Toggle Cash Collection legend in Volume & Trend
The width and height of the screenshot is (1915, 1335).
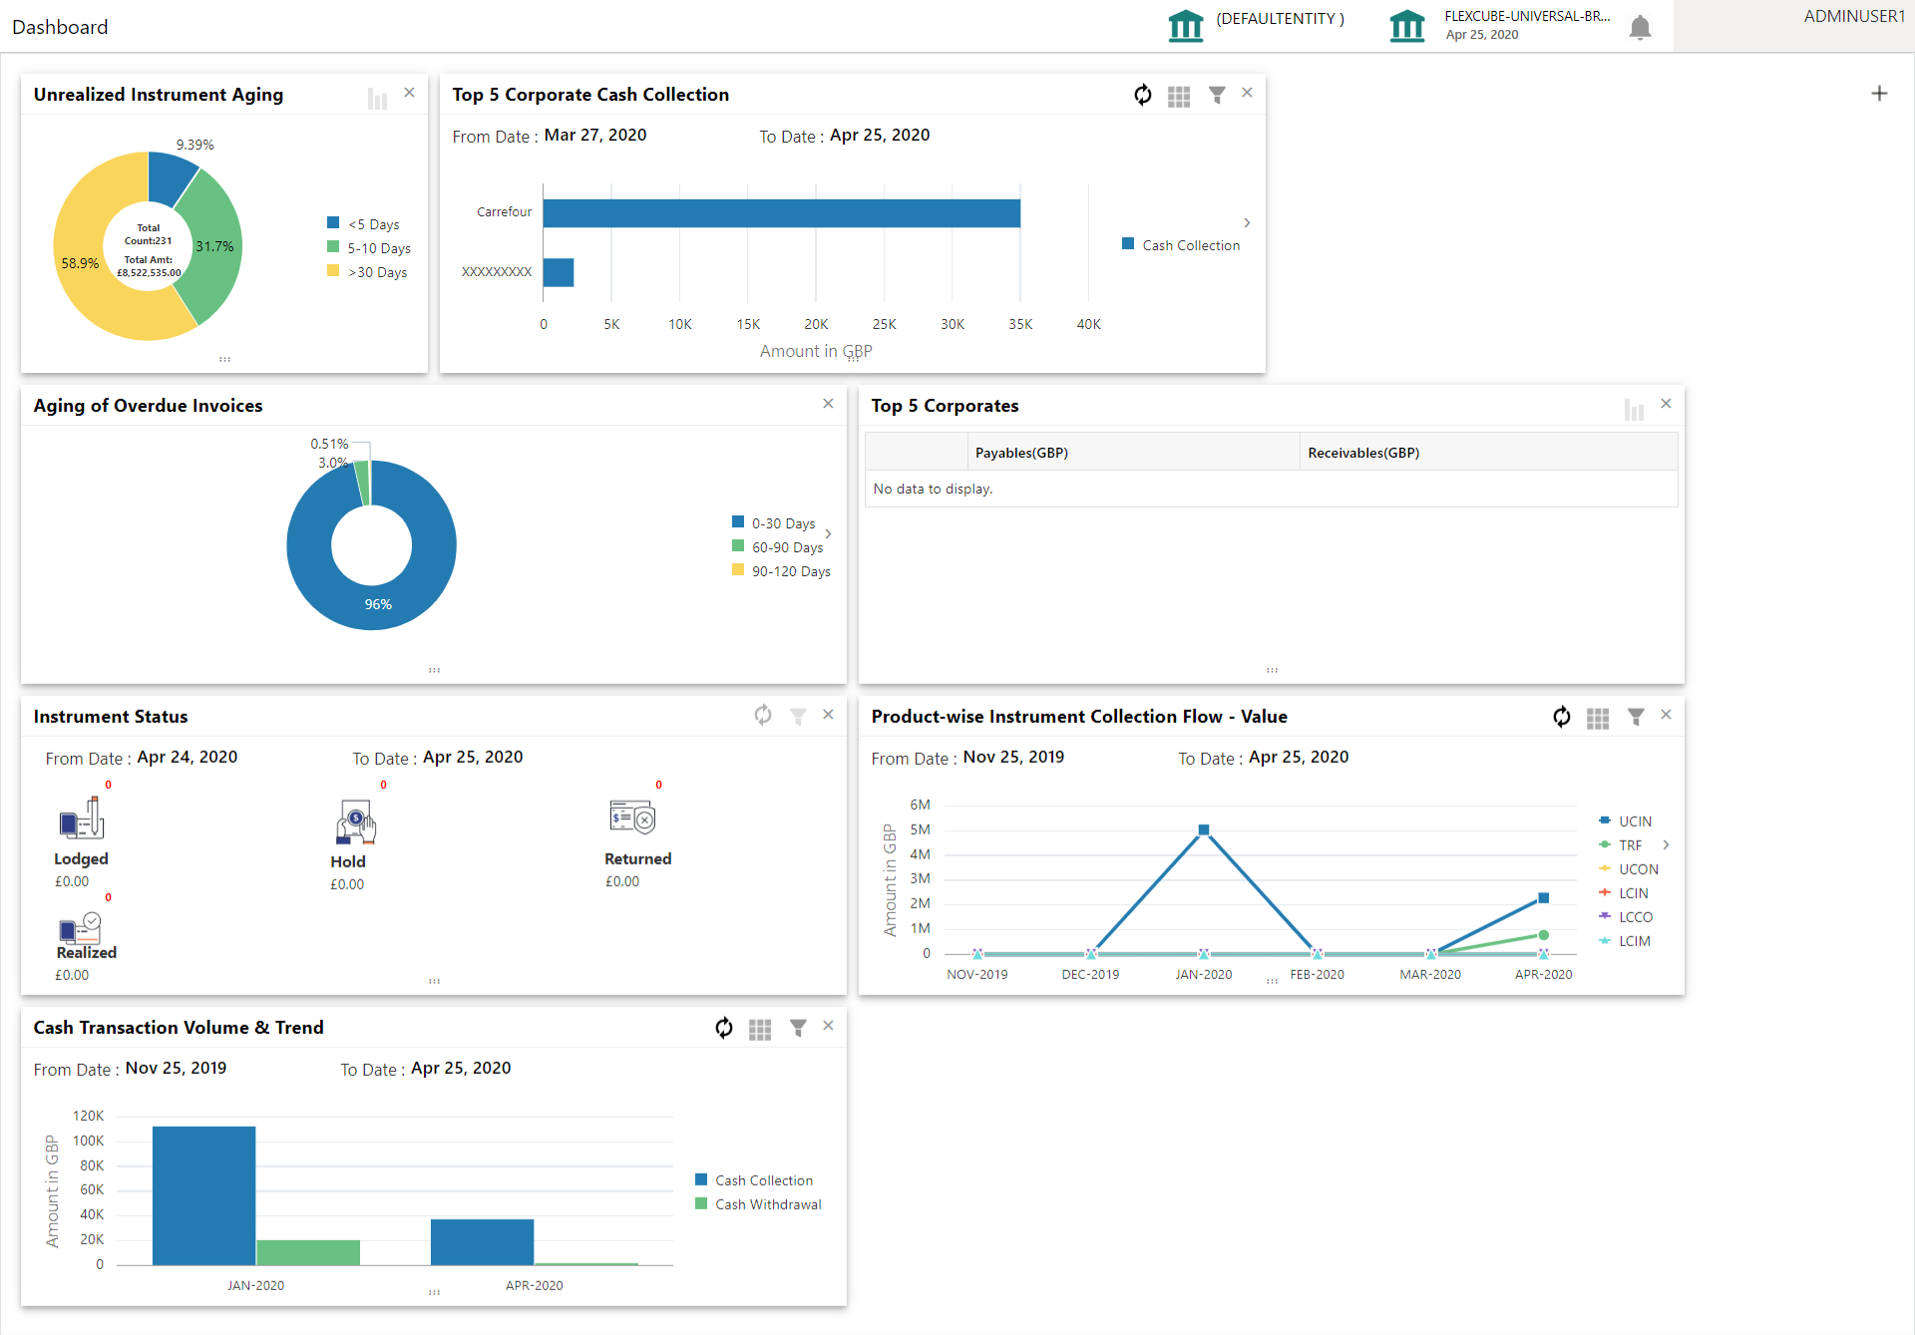(x=754, y=1179)
